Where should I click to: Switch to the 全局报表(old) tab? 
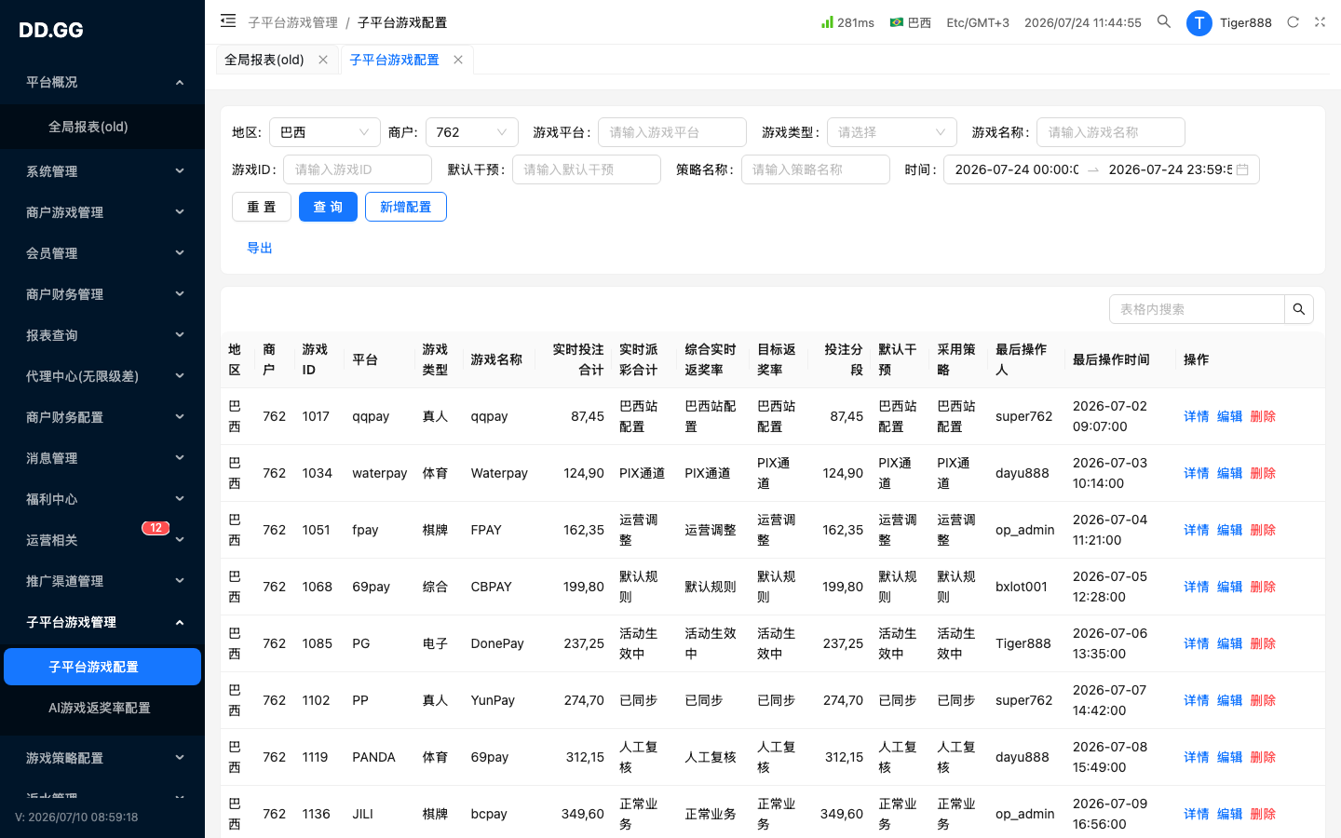264,60
